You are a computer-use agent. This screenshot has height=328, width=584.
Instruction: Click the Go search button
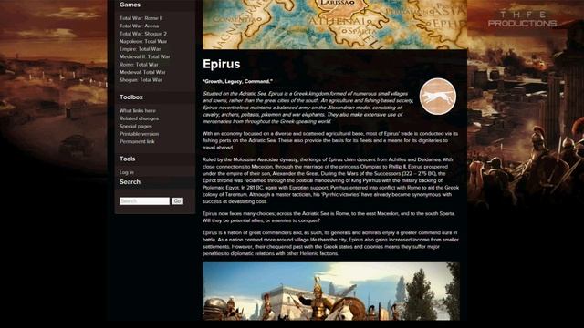pos(177,200)
